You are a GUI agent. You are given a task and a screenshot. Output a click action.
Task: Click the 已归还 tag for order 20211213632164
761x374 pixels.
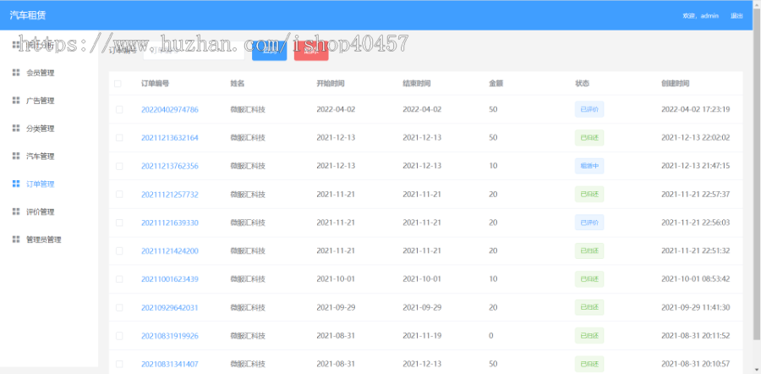point(589,137)
